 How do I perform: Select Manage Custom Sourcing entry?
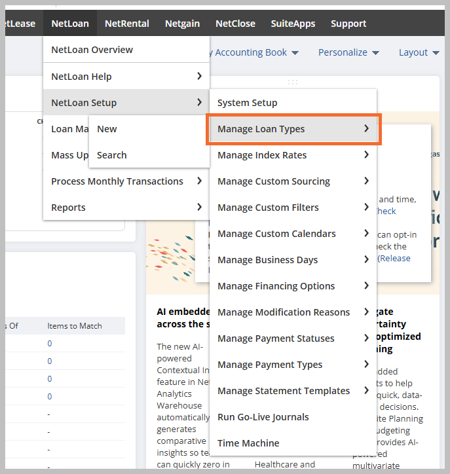pyautogui.click(x=293, y=181)
